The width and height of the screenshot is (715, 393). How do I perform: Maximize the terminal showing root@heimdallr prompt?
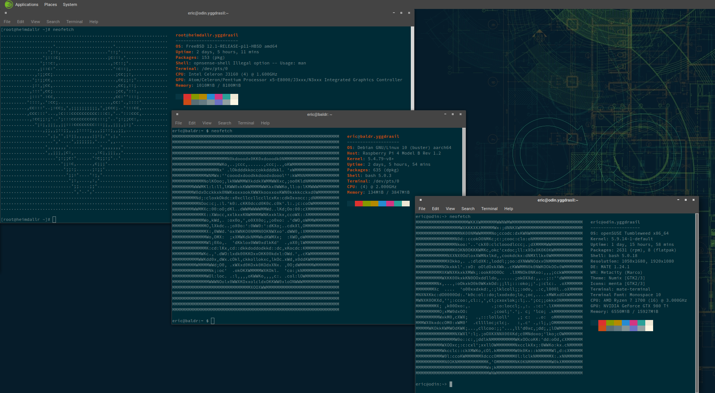point(401,13)
